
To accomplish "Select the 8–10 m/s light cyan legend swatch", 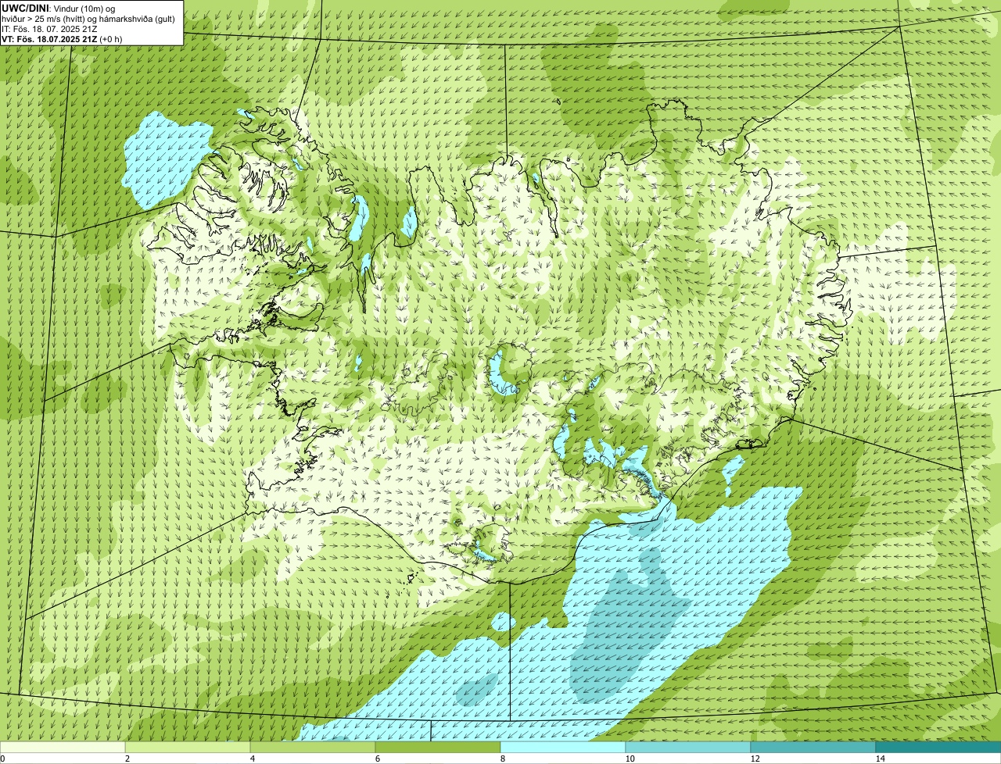I will (x=563, y=747).
